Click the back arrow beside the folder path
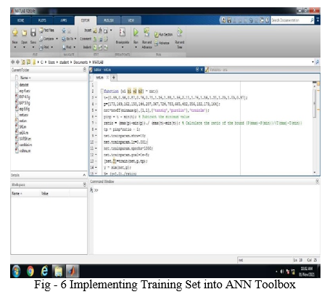Viewport: 335px width, 297px height. 12,62
